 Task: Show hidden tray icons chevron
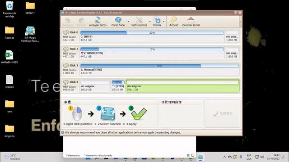coord(224,157)
